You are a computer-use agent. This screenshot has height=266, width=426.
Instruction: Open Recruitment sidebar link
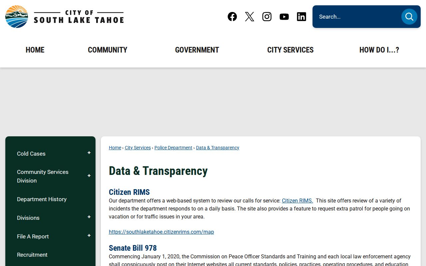(x=32, y=255)
